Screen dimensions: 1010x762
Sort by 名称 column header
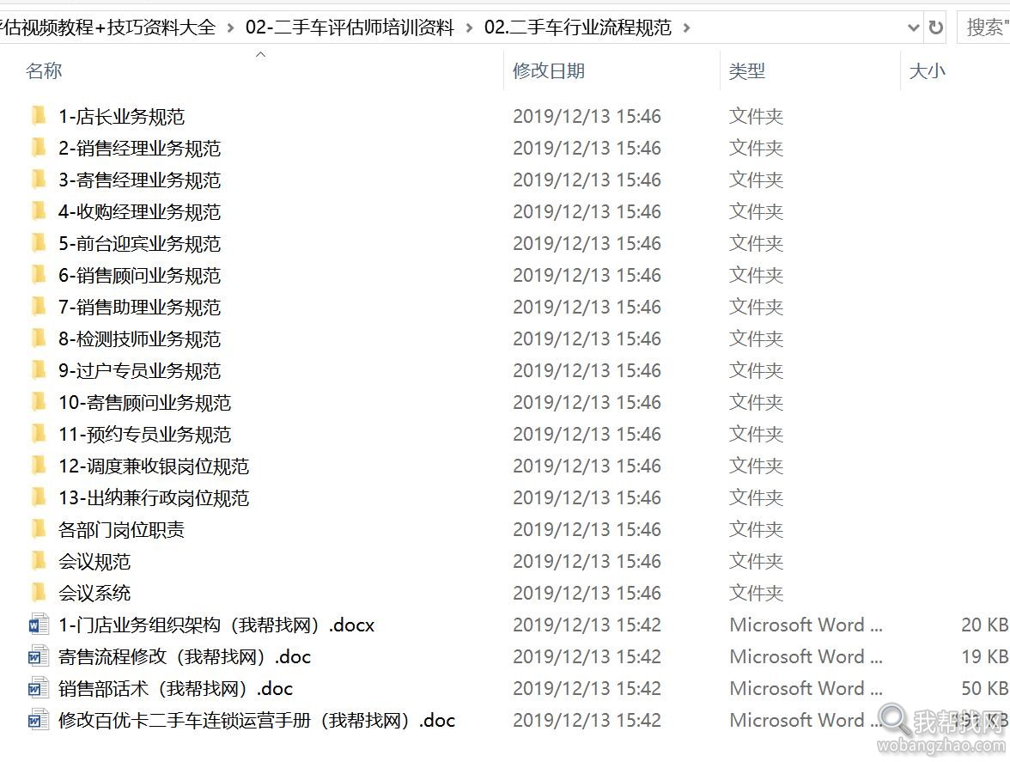click(44, 70)
